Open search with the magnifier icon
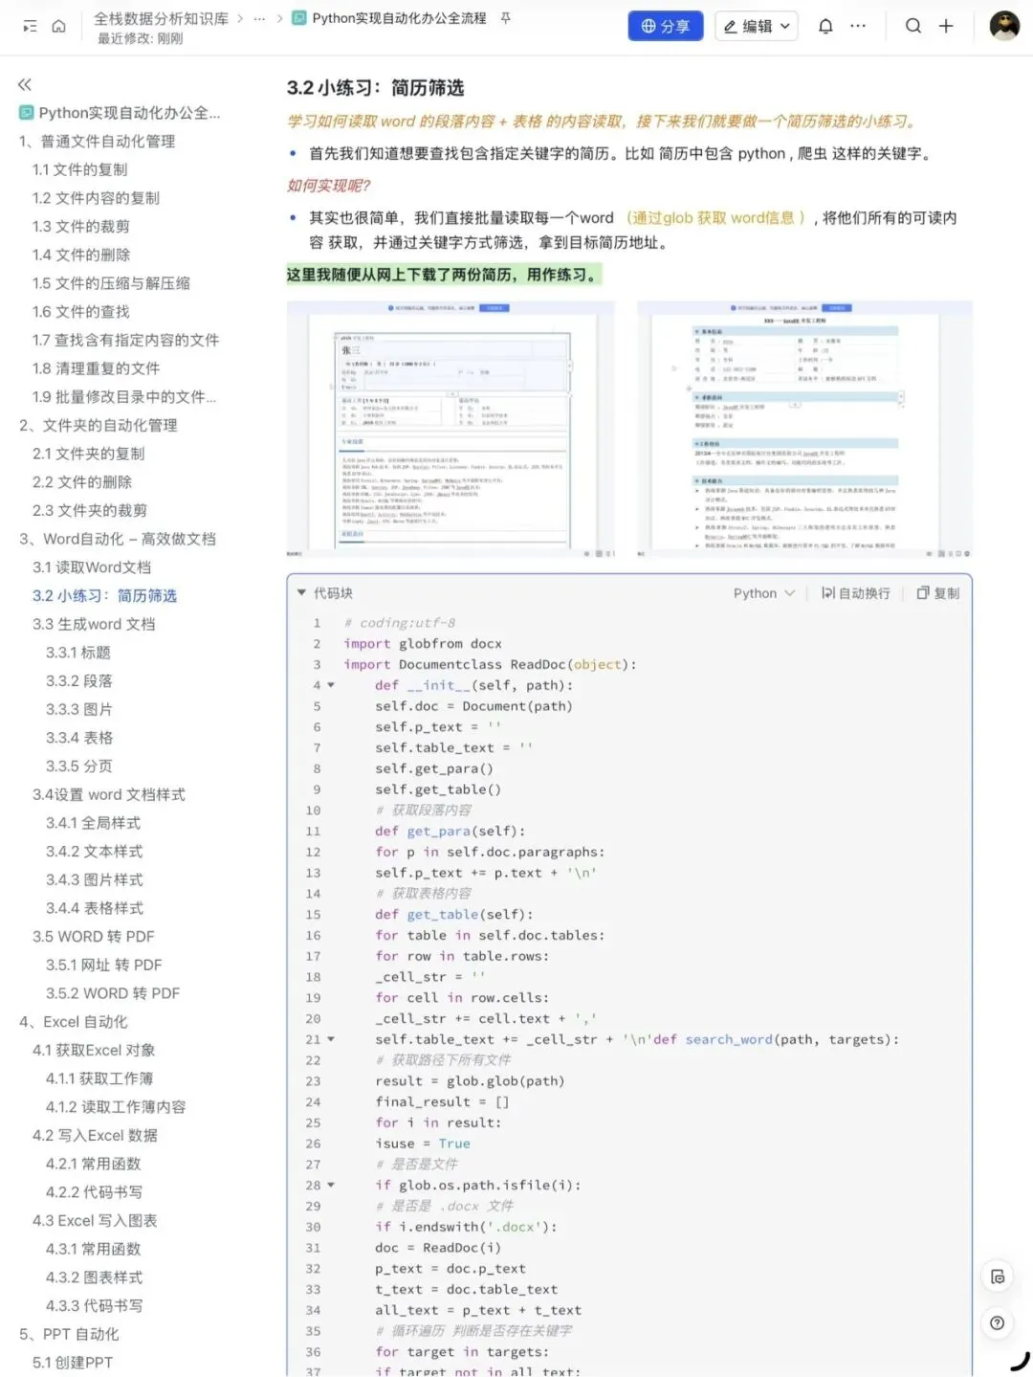Screen dimensions: 1033x1377 tap(913, 26)
